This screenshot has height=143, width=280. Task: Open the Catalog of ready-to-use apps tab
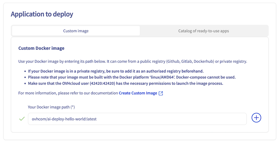click(x=204, y=31)
